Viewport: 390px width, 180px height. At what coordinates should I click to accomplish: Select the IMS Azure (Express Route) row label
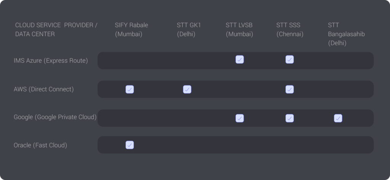[51, 60]
